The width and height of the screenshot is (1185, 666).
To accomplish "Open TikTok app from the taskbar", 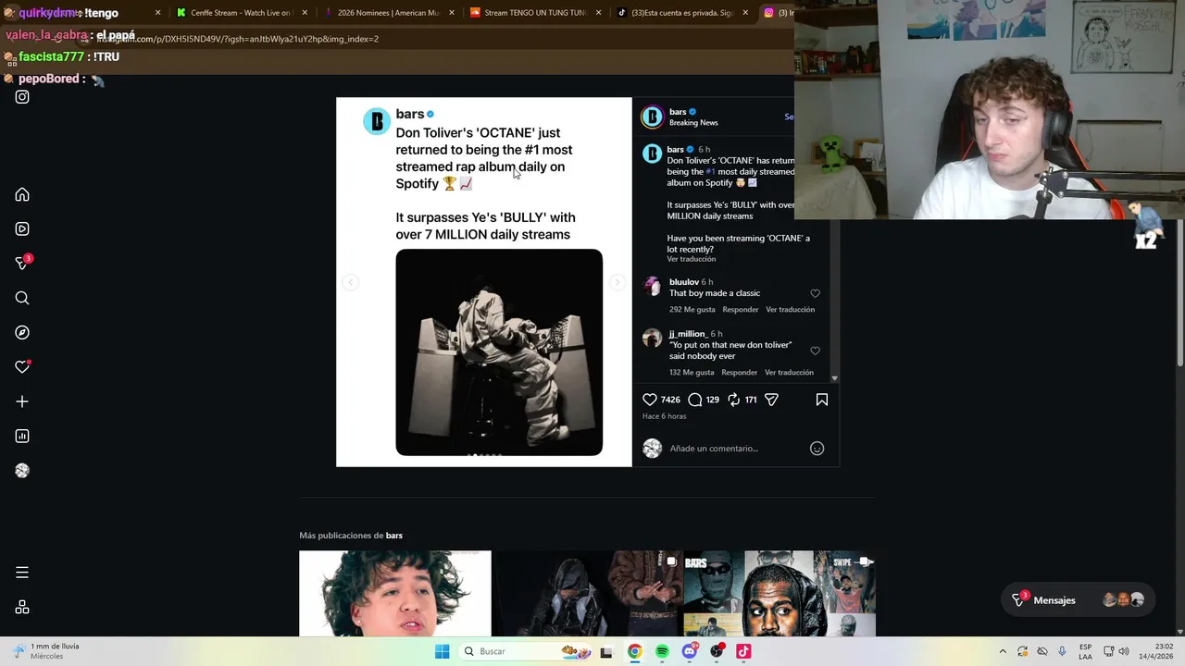I will (x=743, y=651).
